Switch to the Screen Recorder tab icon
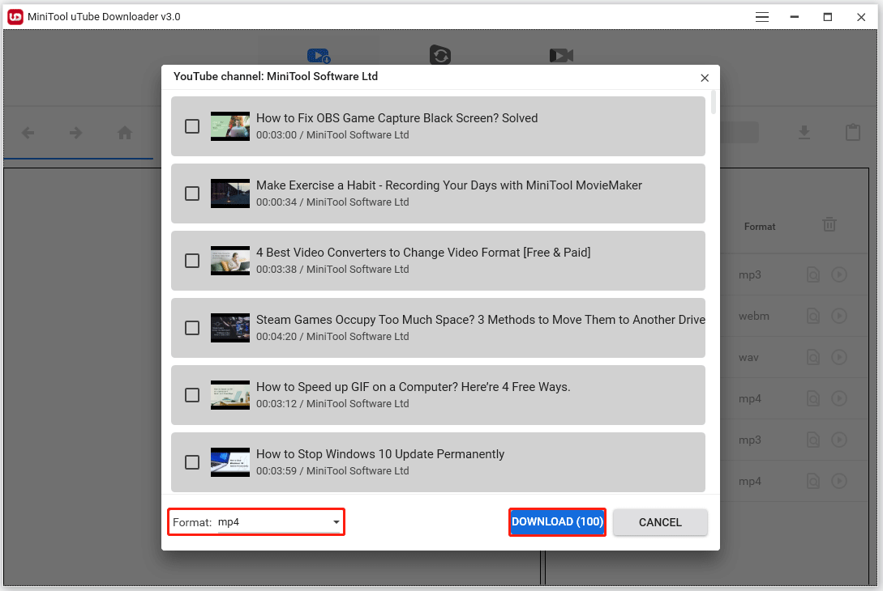 tap(561, 55)
